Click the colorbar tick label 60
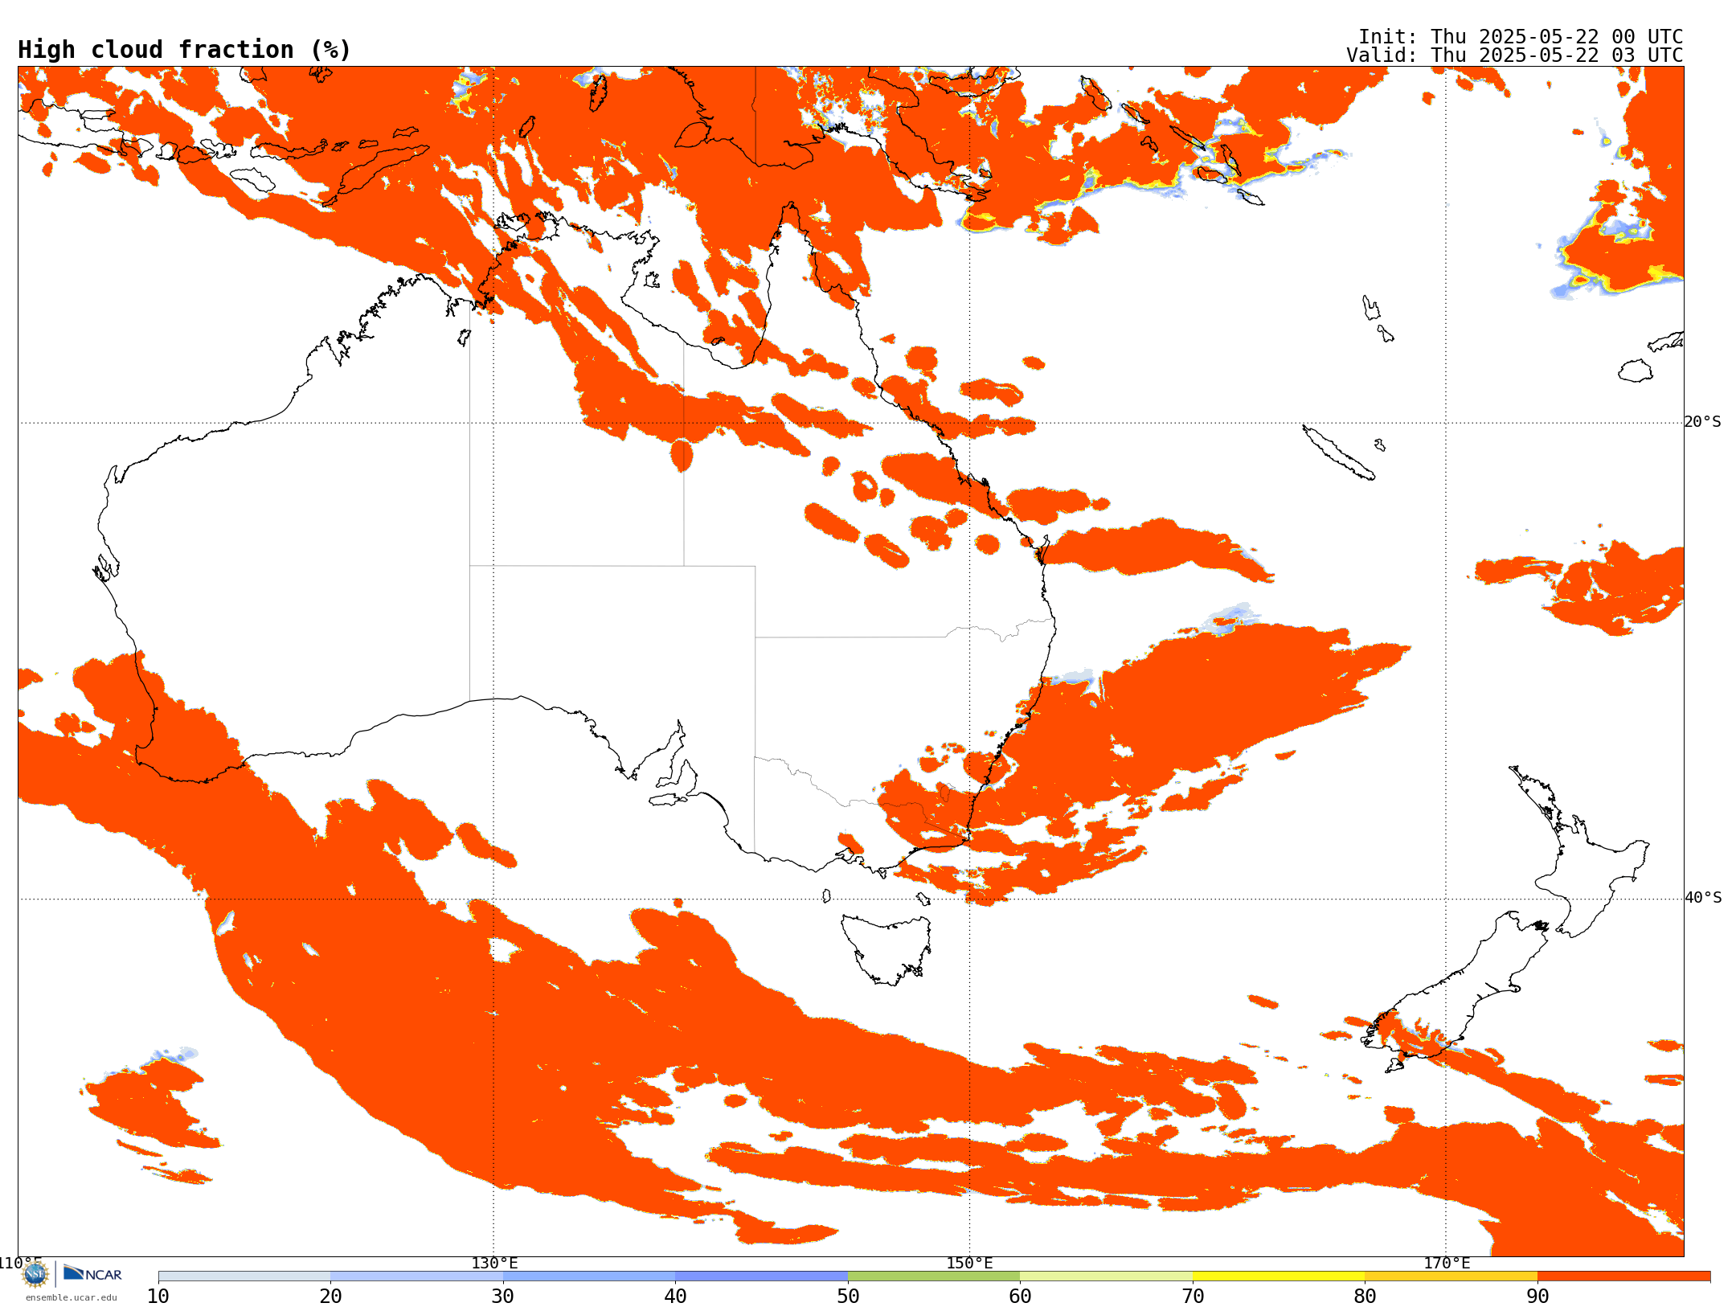 (x=1020, y=1296)
